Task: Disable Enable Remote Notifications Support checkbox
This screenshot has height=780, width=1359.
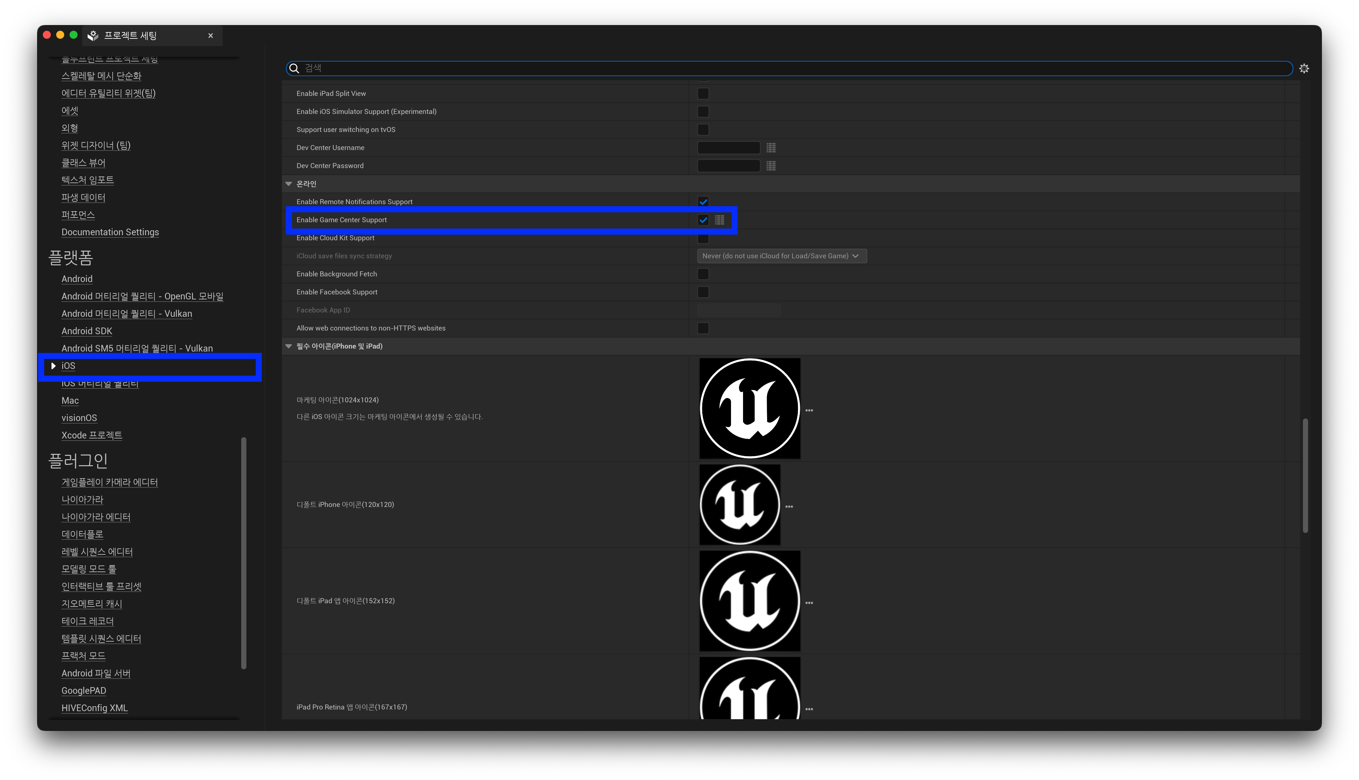Action: 703,202
